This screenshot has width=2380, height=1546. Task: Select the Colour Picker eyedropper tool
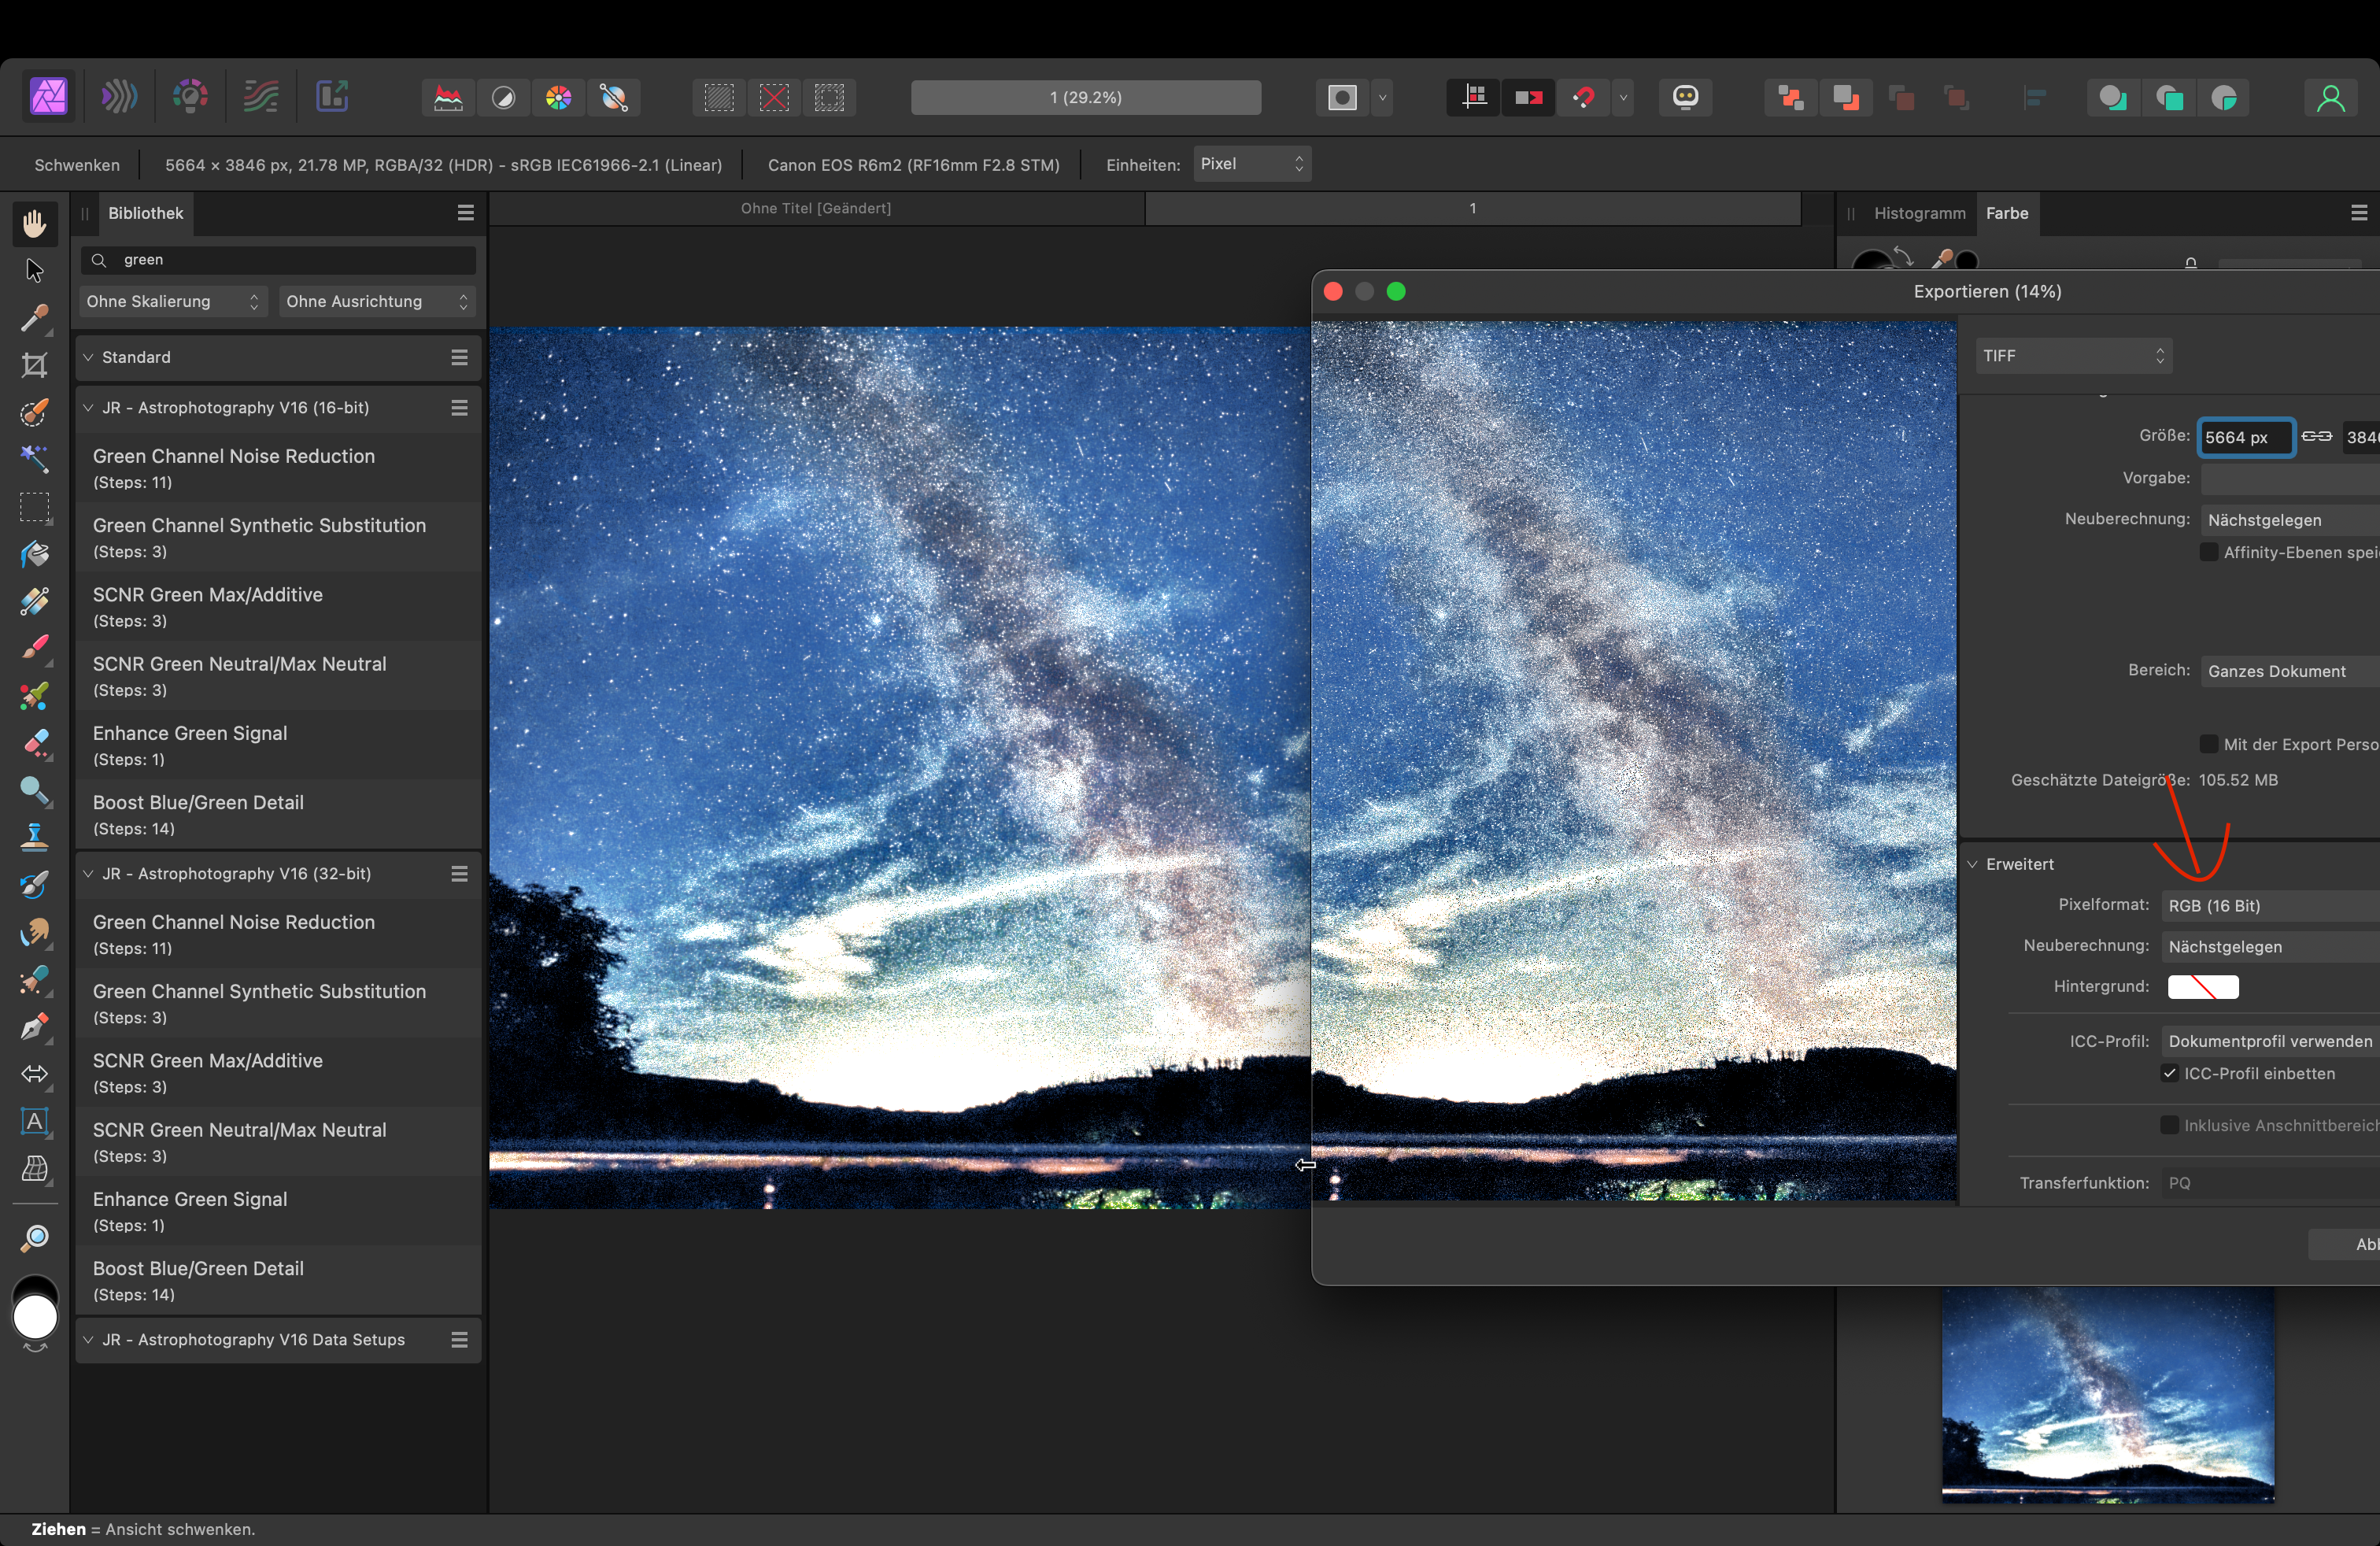pos(35,318)
